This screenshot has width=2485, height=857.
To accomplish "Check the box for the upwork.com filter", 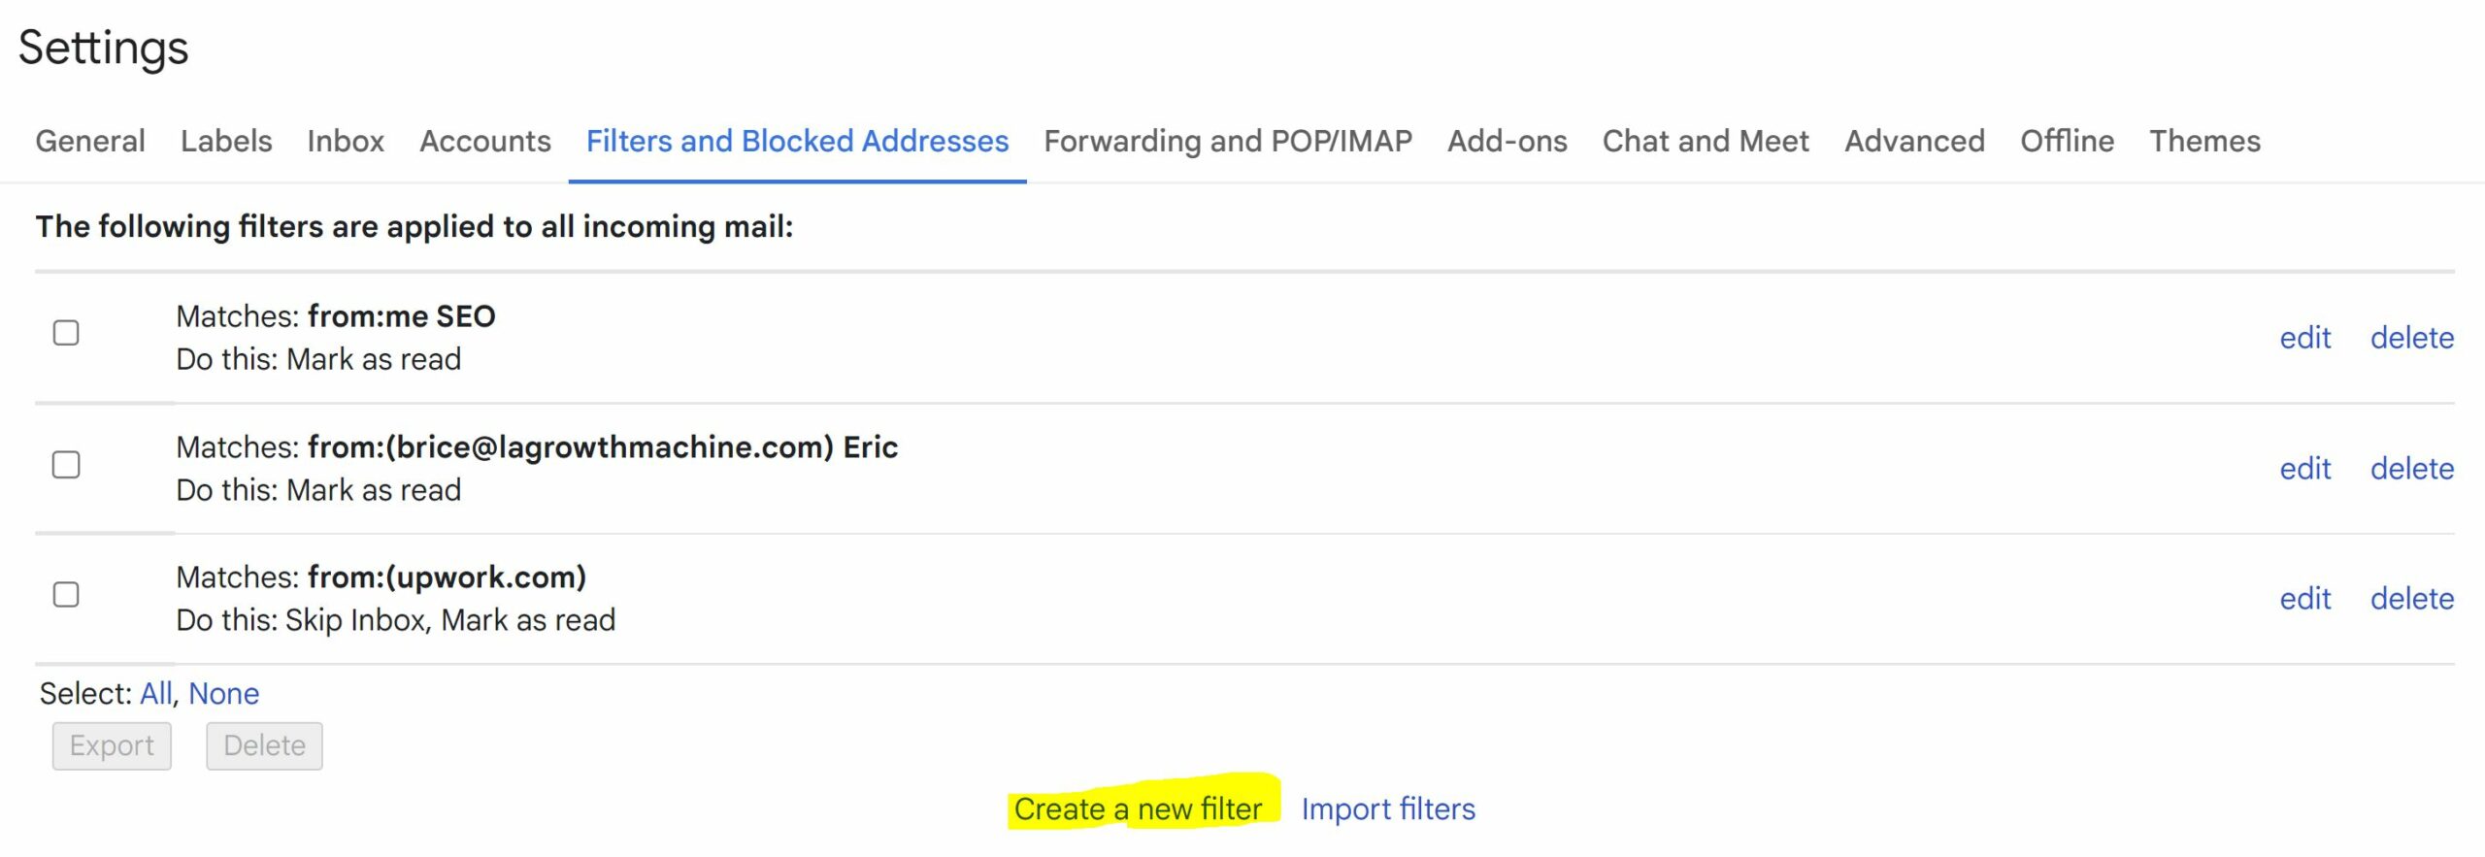I will [66, 594].
